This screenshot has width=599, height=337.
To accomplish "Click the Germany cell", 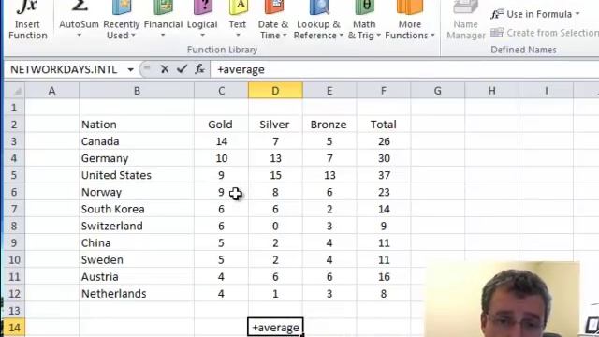I will pos(137,158).
